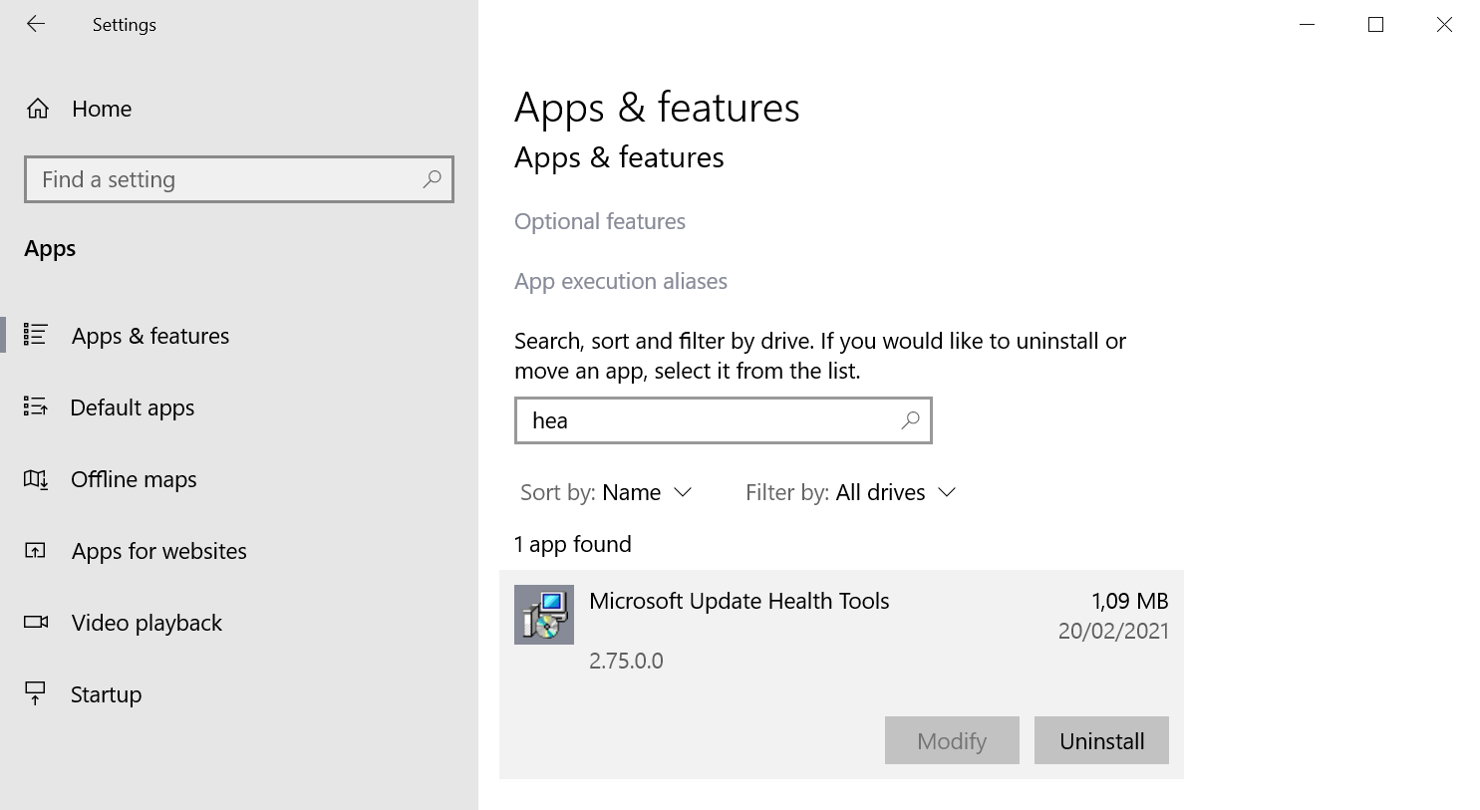The height and width of the screenshot is (810, 1480).
Task: Click the disabled Modify button
Action: click(x=951, y=740)
